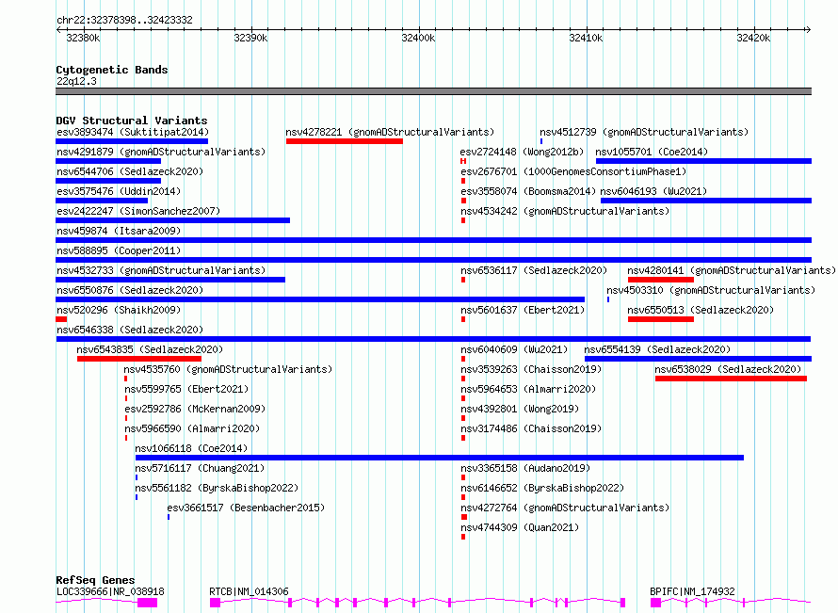Viewport: 838px width, 613px height.
Task: Select esv3661517 (Besenbacher2015) label
Action: pos(246,508)
